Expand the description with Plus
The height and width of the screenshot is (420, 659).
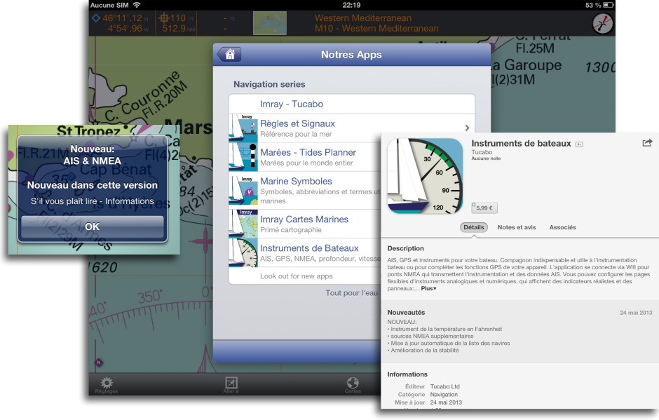point(428,288)
